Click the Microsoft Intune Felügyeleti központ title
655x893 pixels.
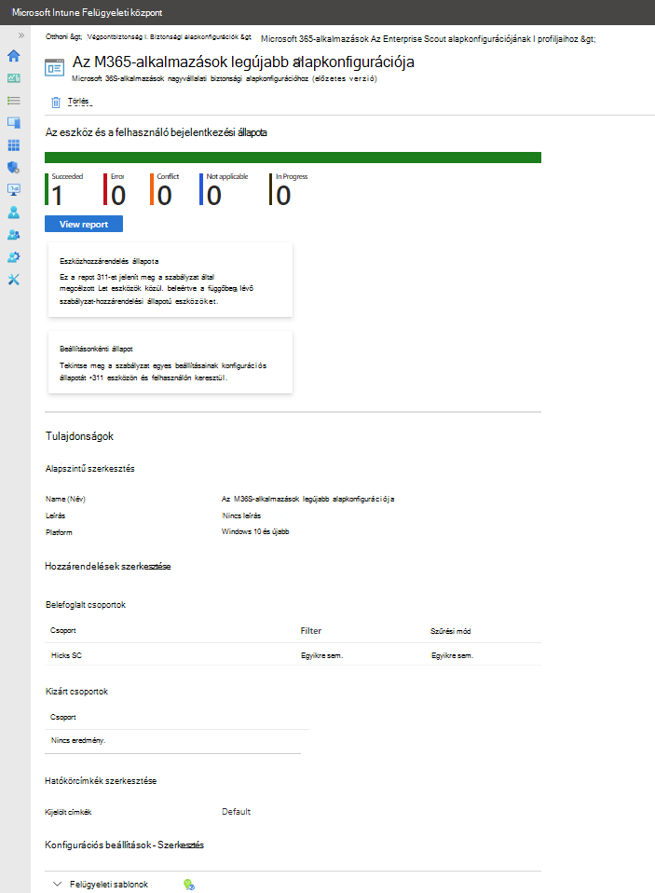click(x=87, y=12)
